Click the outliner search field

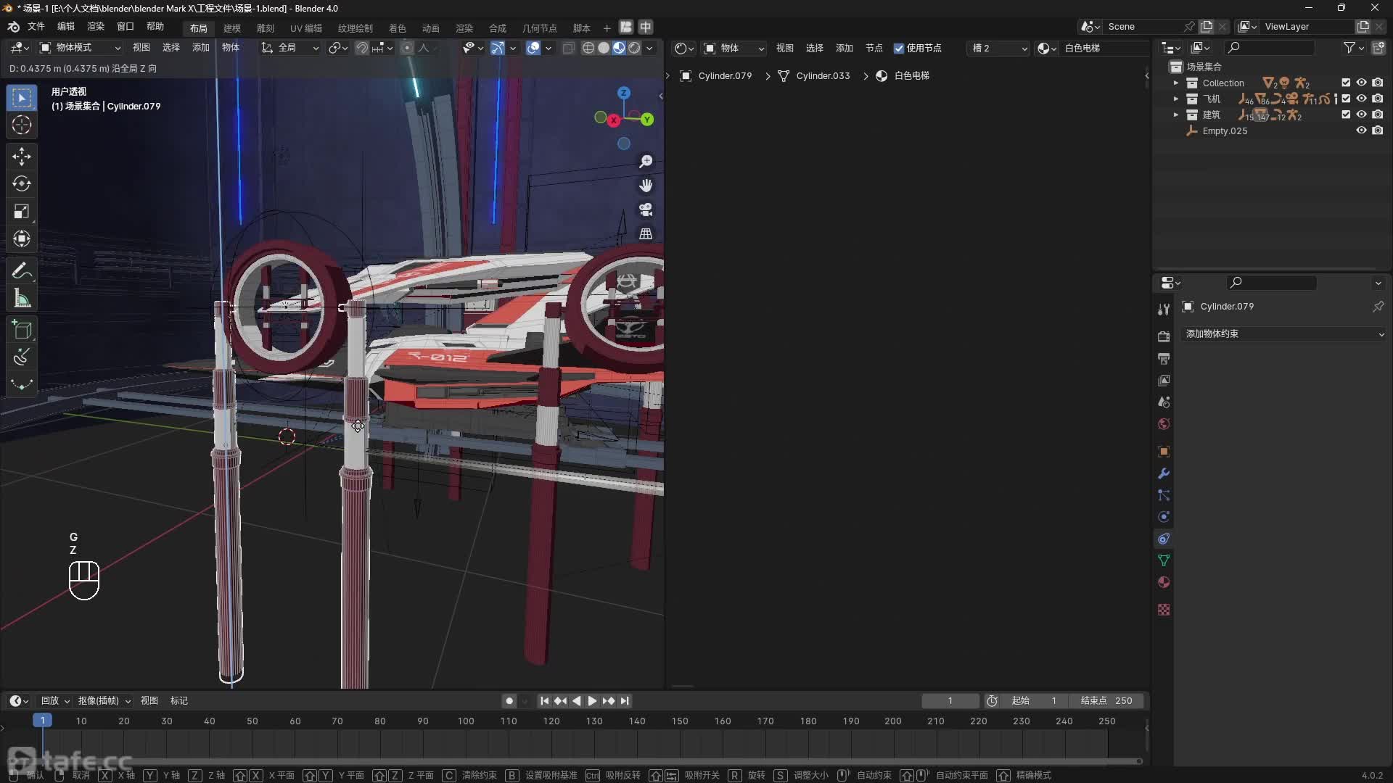click(1270, 48)
